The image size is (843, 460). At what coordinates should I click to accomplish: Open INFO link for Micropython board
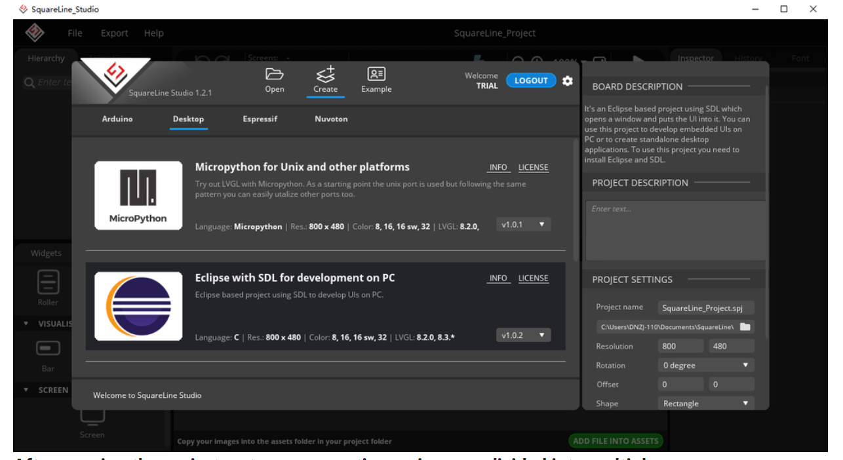498,167
